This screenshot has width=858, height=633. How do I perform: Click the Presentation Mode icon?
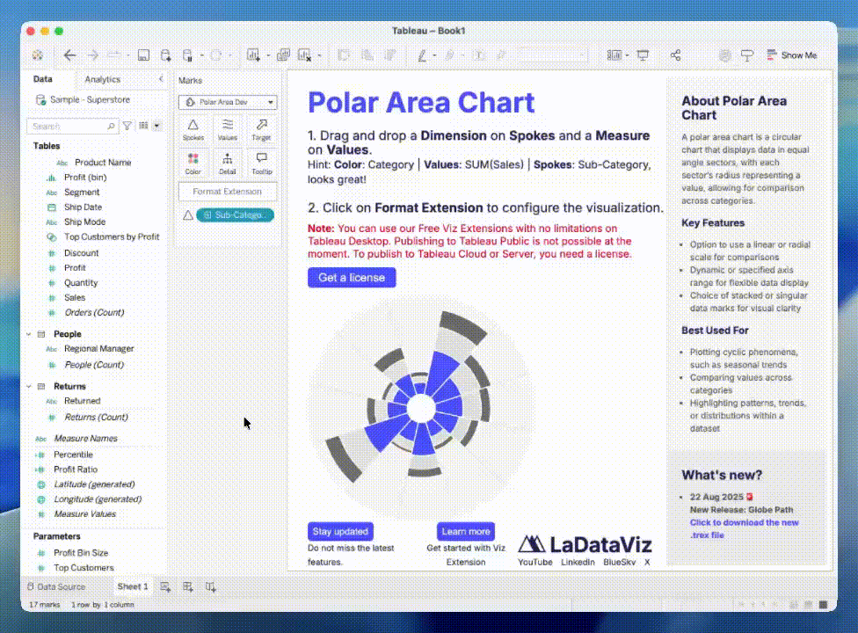pos(643,55)
